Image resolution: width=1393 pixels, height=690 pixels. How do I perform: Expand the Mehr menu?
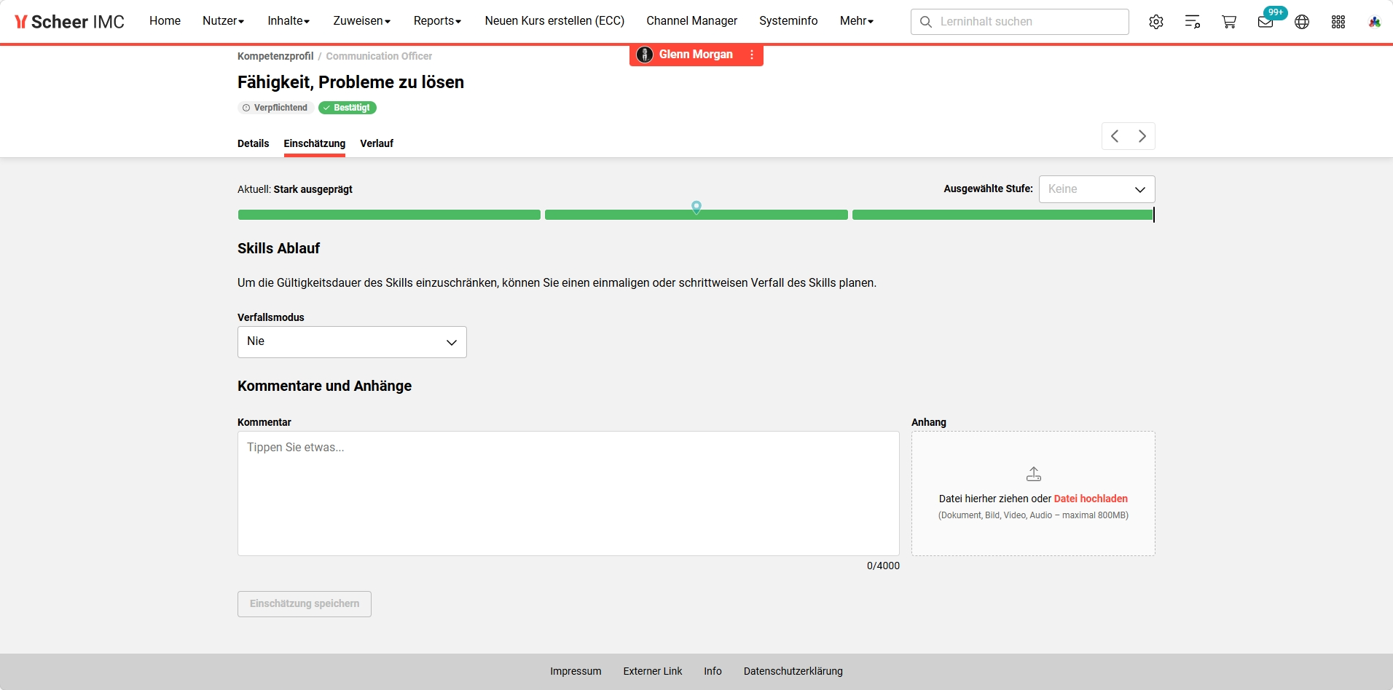pos(857,21)
